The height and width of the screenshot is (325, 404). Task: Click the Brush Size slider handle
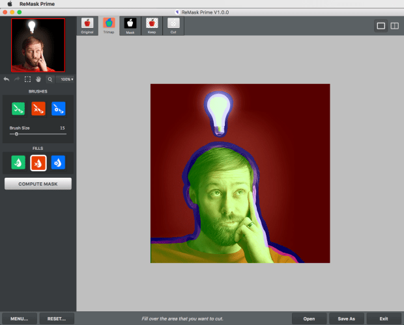click(16, 134)
